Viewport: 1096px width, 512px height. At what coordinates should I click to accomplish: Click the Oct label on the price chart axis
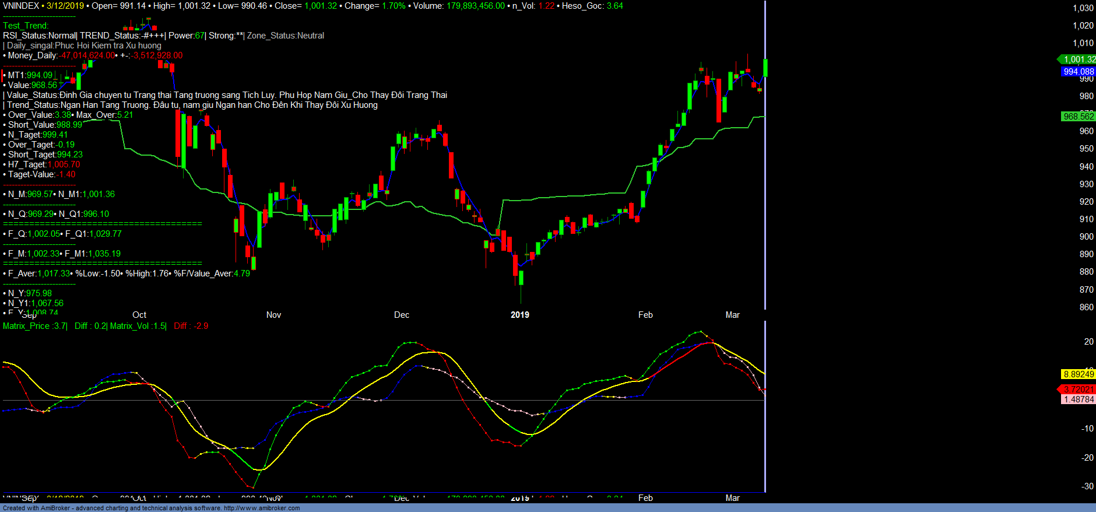[139, 315]
